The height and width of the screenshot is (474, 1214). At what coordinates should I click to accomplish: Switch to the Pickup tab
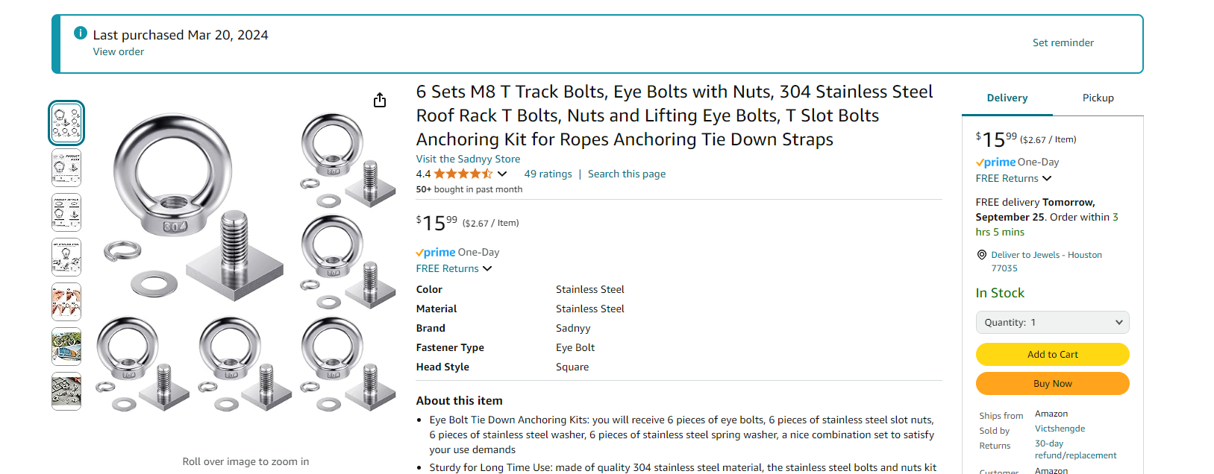[1098, 98]
